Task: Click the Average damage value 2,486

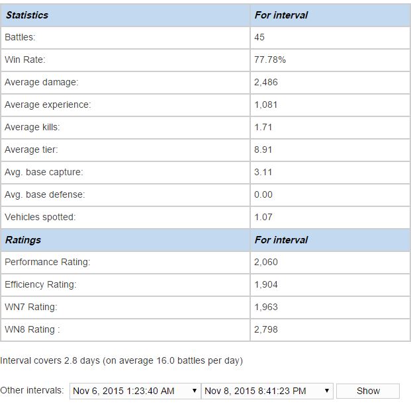Action: pyautogui.click(x=266, y=82)
